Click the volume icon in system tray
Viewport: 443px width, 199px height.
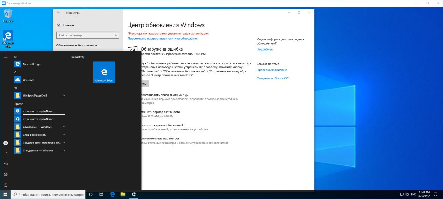[x=407, y=195]
